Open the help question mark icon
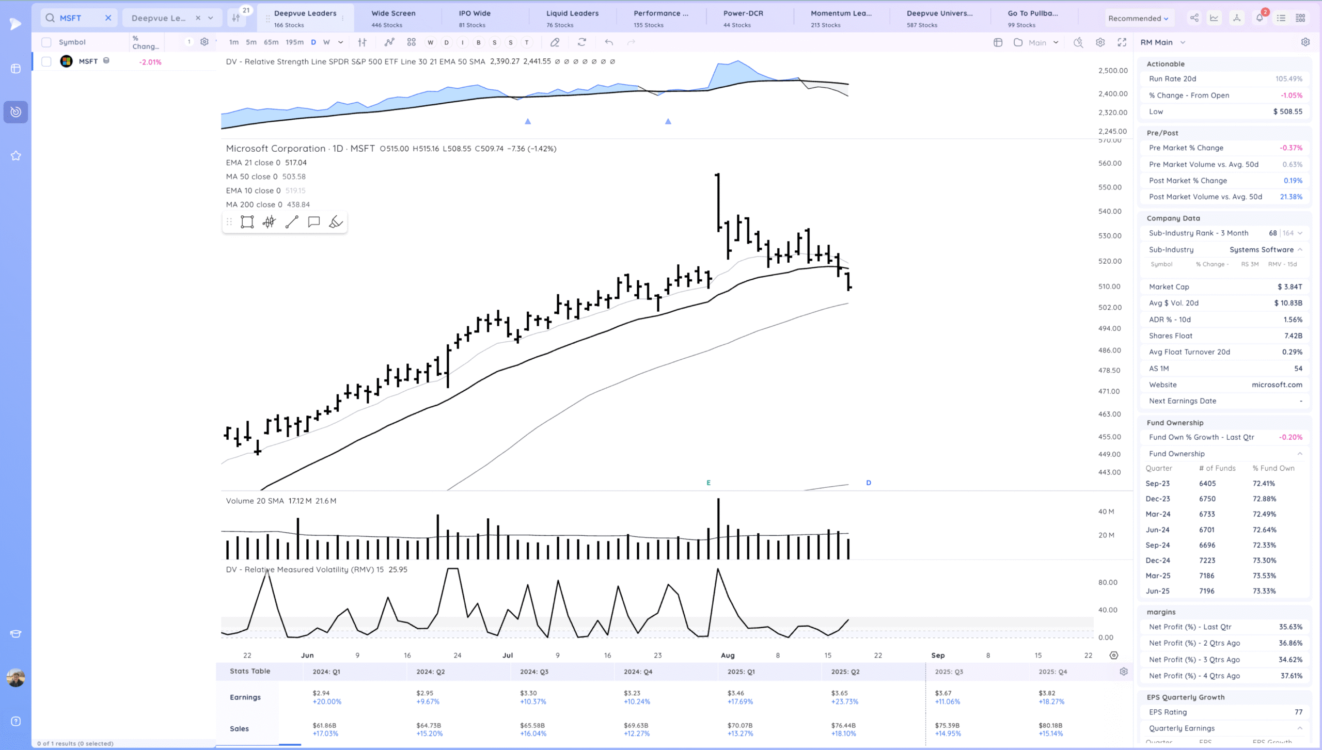 click(16, 722)
